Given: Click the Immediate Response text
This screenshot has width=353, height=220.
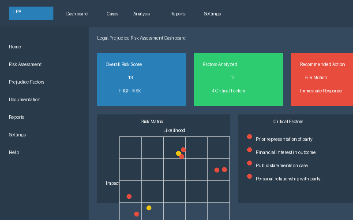Looking at the screenshot, I should point(321,91).
